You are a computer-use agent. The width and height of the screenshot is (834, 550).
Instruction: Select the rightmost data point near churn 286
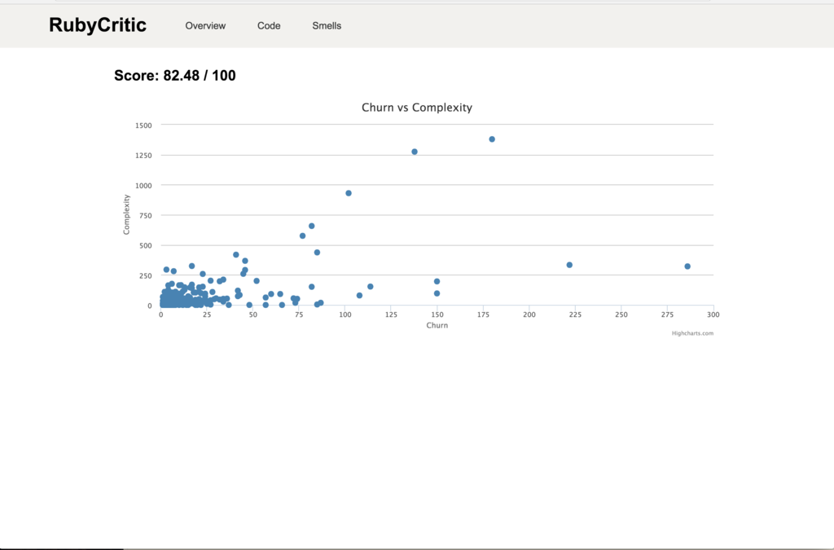tap(687, 266)
